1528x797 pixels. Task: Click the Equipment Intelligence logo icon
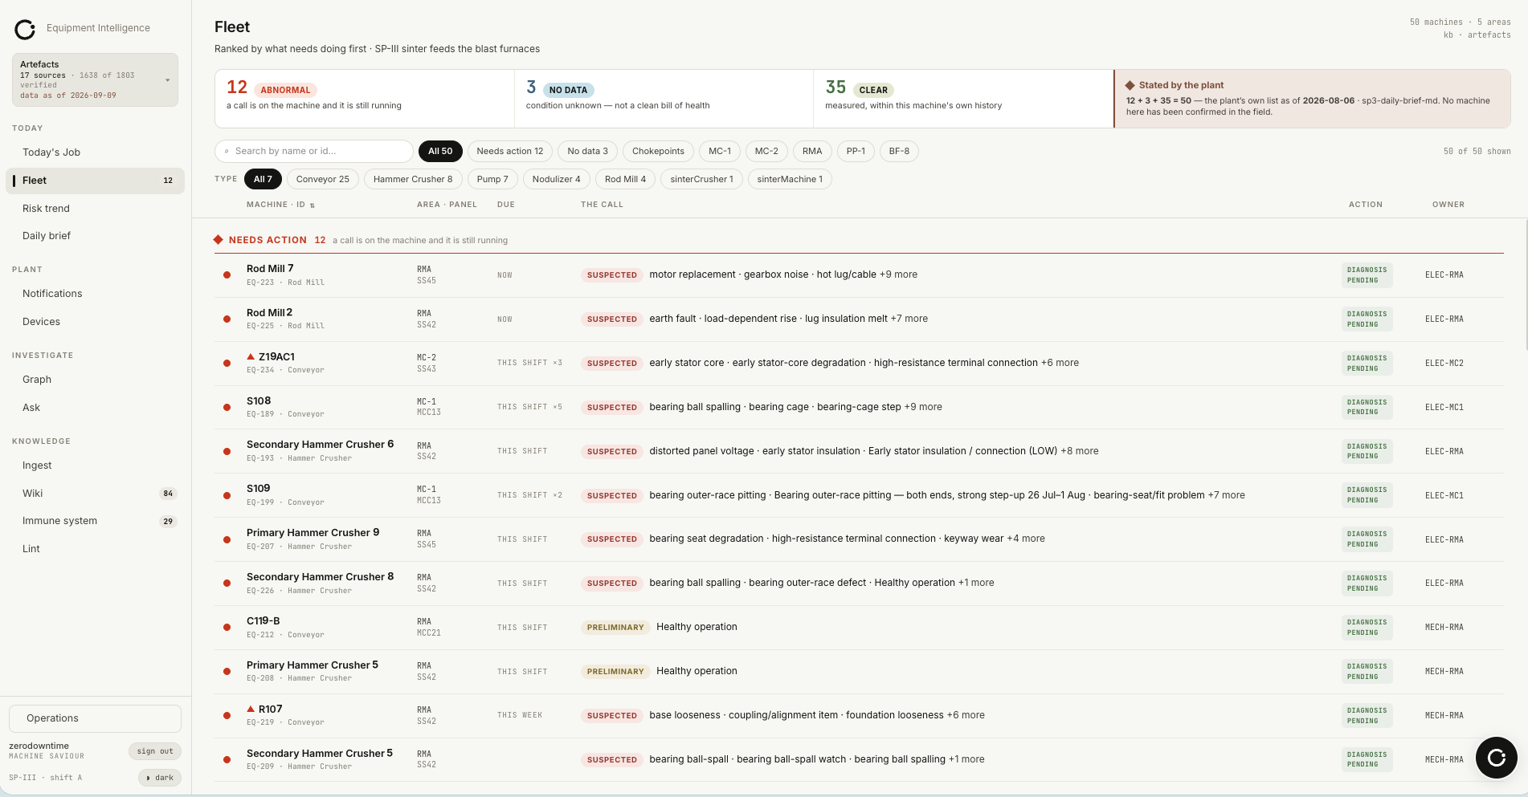pos(25,30)
